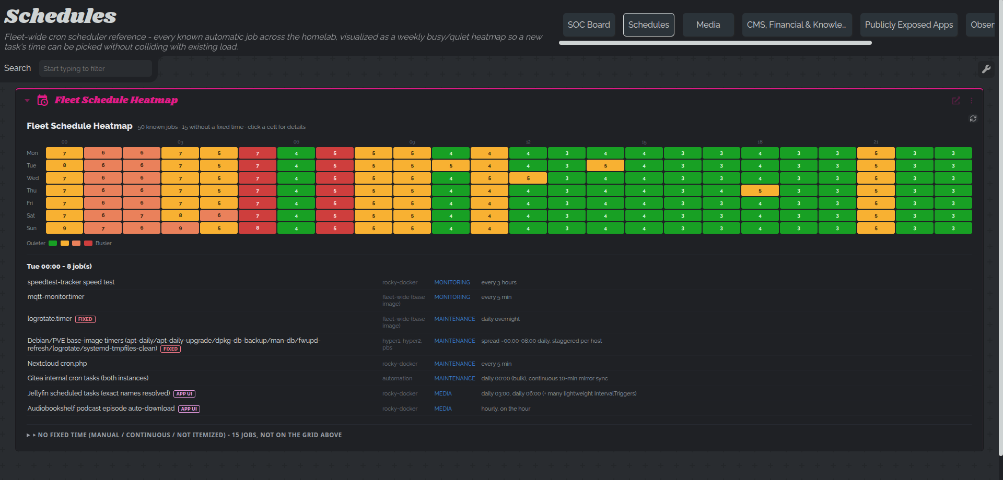This screenshot has height=480, width=1003.
Task: Click the calendar icon beside Fleet Schedule Heatmap
Action: pyautogui.click(x=43, y=100)
